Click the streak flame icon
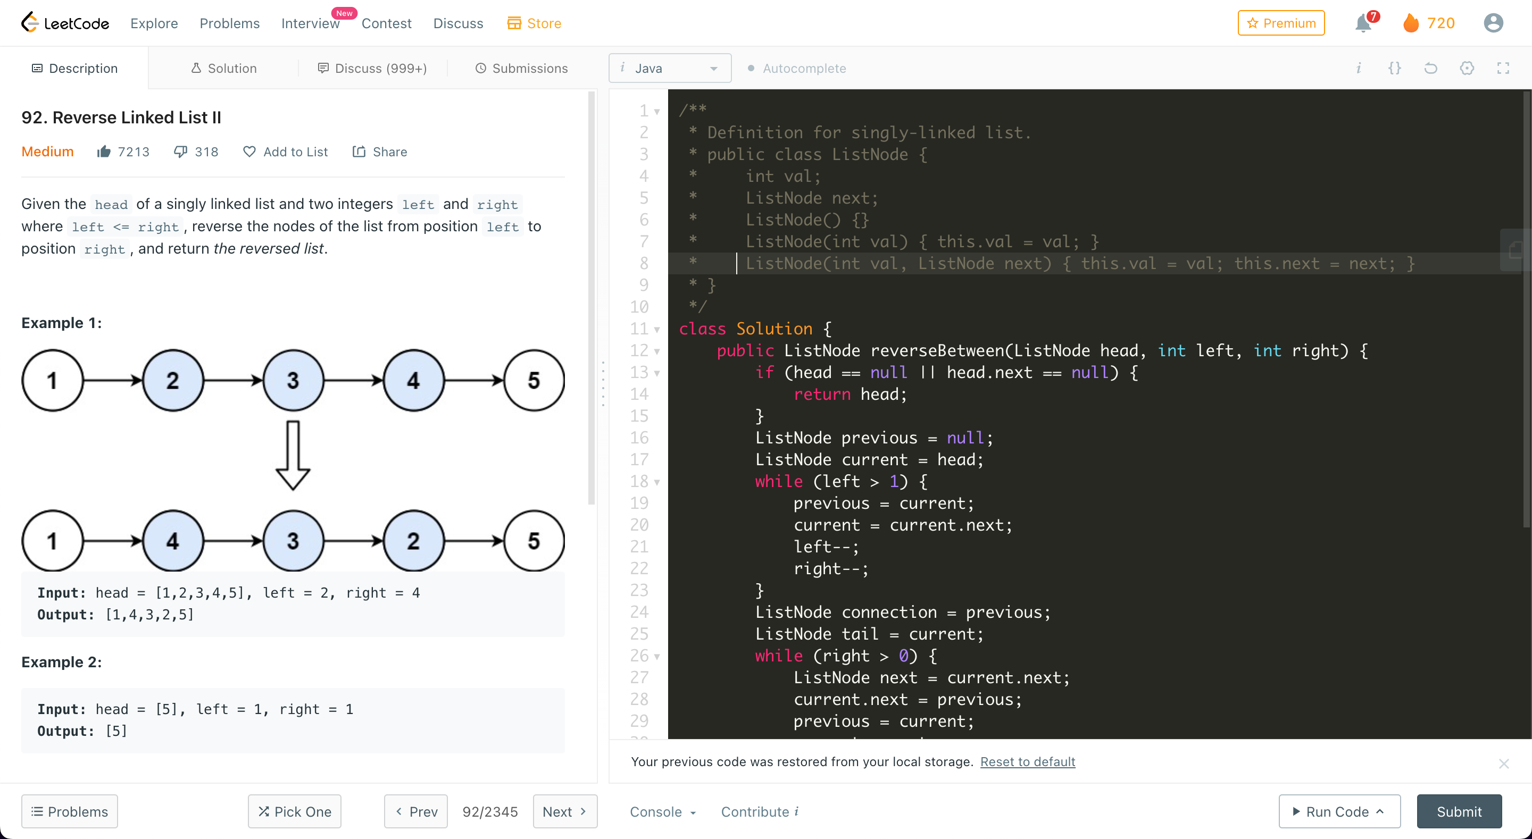 pos(1411,23)
